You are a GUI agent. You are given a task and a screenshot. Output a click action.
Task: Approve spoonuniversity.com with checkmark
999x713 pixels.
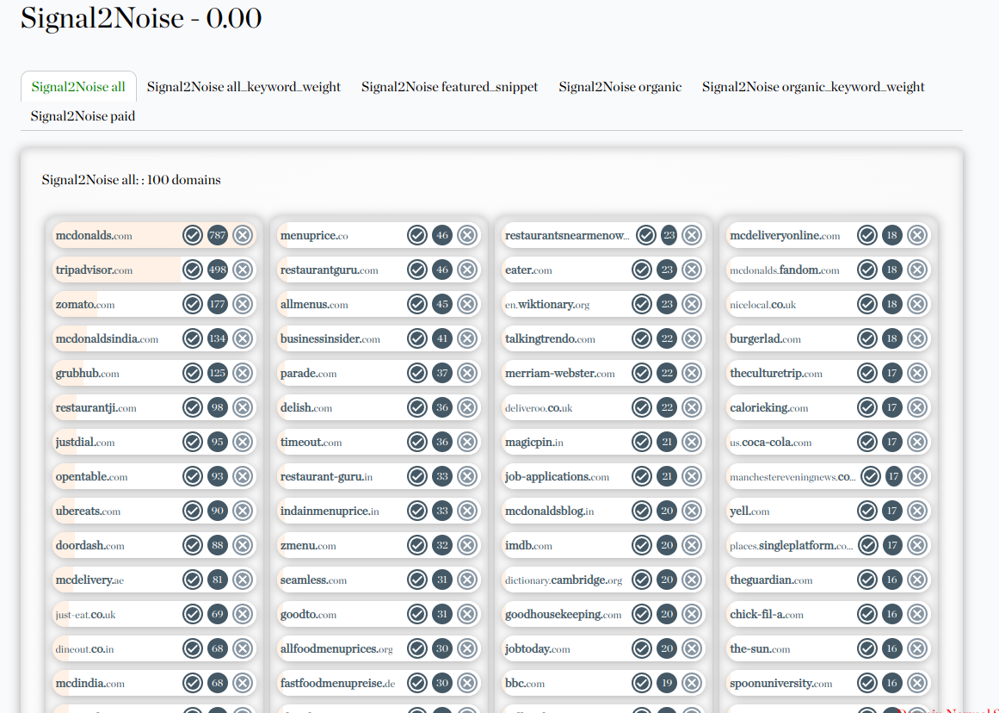[x=867, y=683]
